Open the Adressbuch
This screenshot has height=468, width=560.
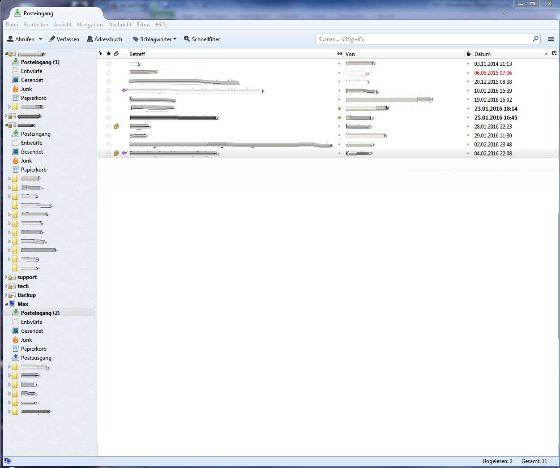(104, 39)
